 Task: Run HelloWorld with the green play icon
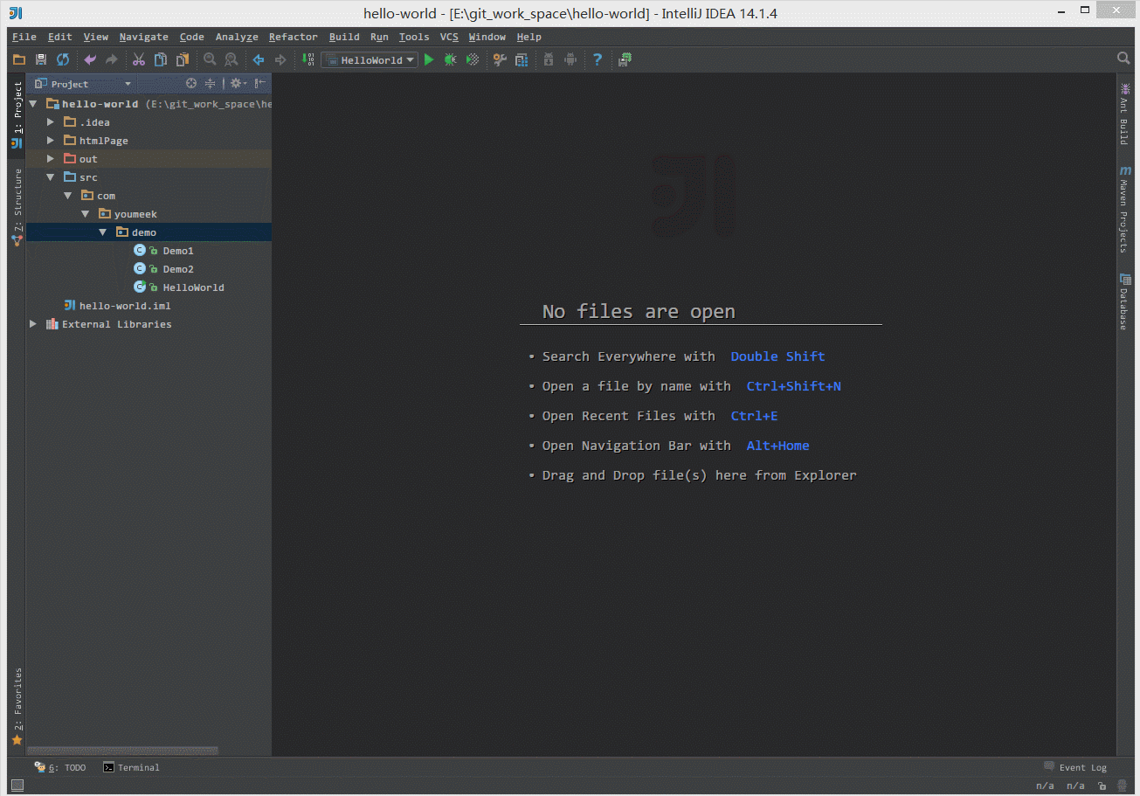429,59
